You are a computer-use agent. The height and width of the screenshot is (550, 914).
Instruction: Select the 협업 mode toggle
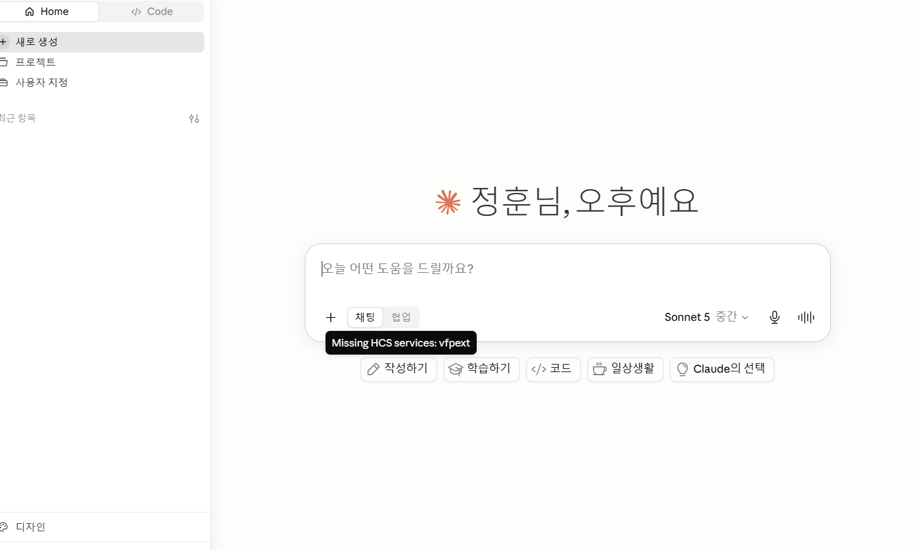pos(401,317)
